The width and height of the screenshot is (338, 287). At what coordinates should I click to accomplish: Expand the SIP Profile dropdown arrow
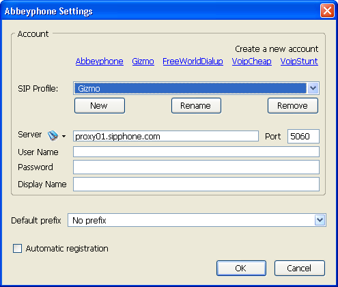click(313, 88)
